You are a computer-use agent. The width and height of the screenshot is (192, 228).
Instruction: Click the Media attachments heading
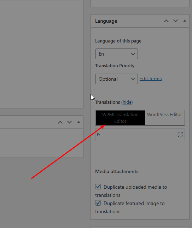click(117, 172)
